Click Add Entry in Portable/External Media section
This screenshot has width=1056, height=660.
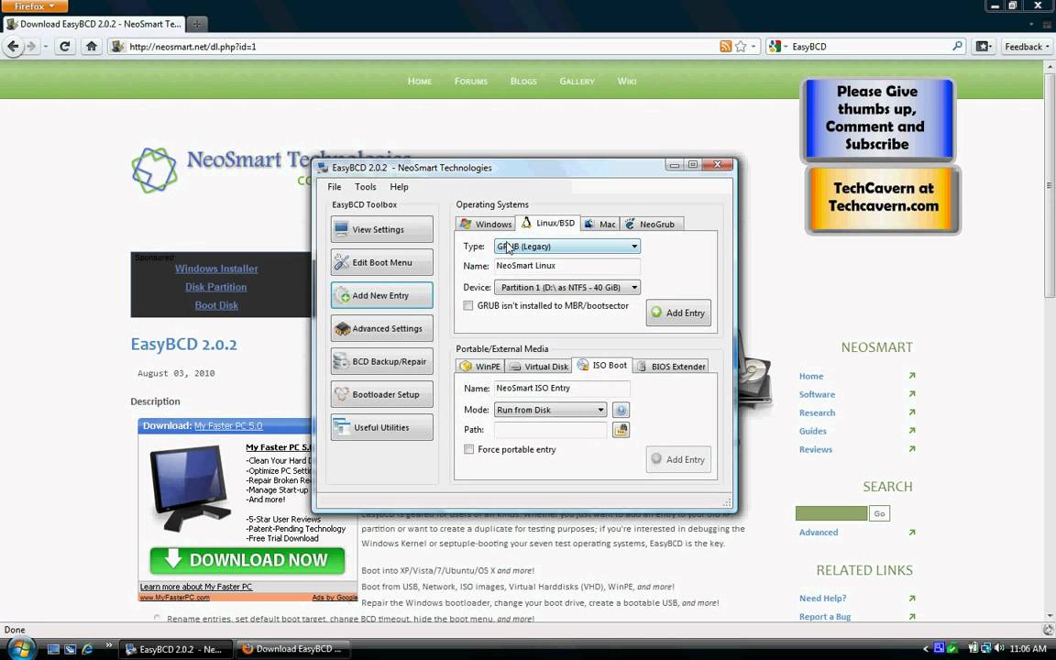(x=678, y=459)
